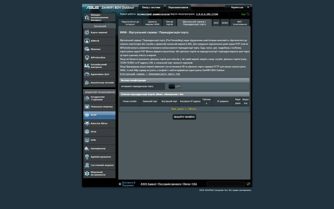Open the AiProtection shield icon
The height and width of the screenshot is (209, 334).
click(x=87, y=57)
